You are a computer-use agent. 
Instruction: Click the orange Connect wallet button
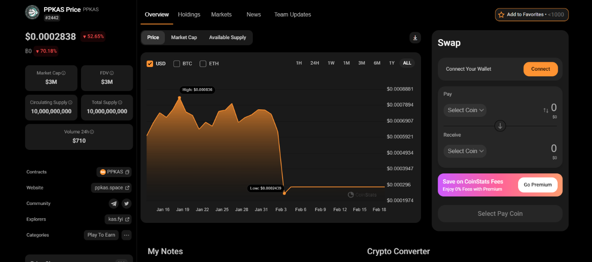click(x=541, y=69)
